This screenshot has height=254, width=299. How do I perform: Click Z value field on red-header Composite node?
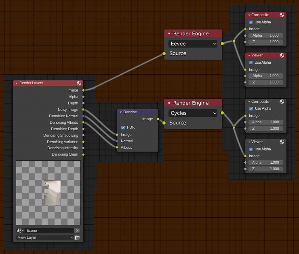pyautogui.click(x=265, y=42)
